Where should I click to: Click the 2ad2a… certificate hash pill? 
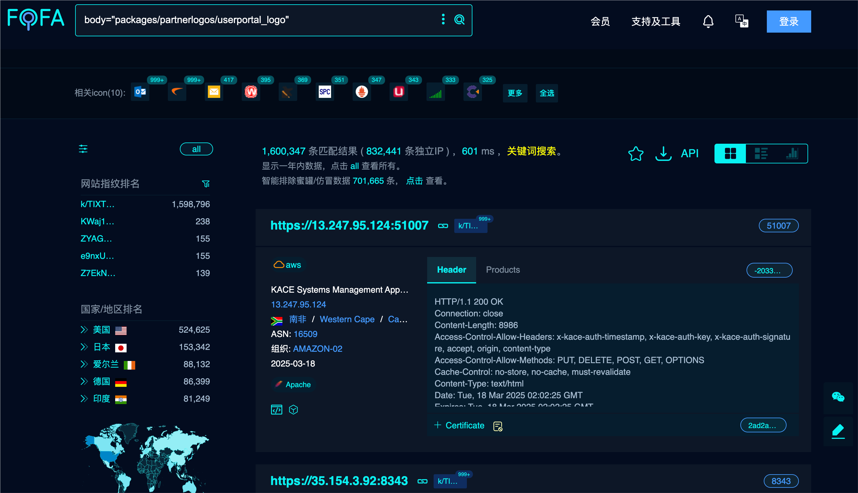pyautogui.click(x=763, y=425)
